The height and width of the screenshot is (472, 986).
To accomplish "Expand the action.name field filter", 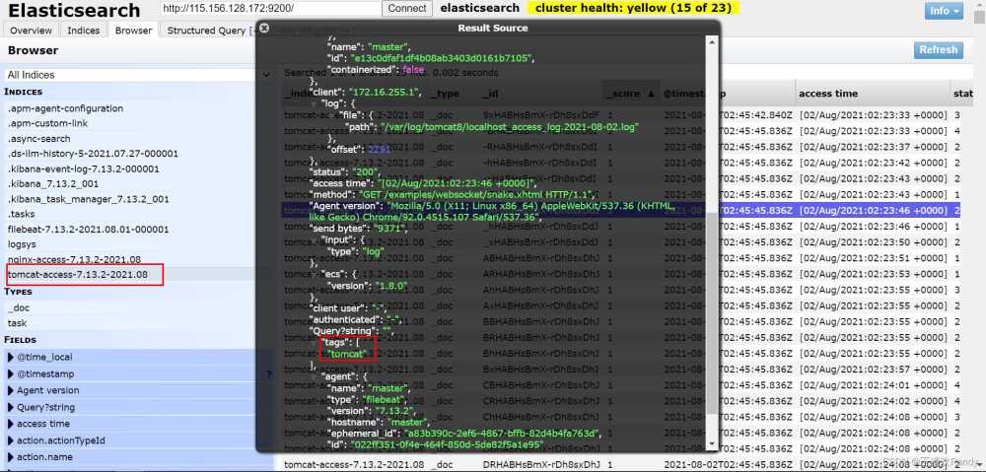I will 11,457.
